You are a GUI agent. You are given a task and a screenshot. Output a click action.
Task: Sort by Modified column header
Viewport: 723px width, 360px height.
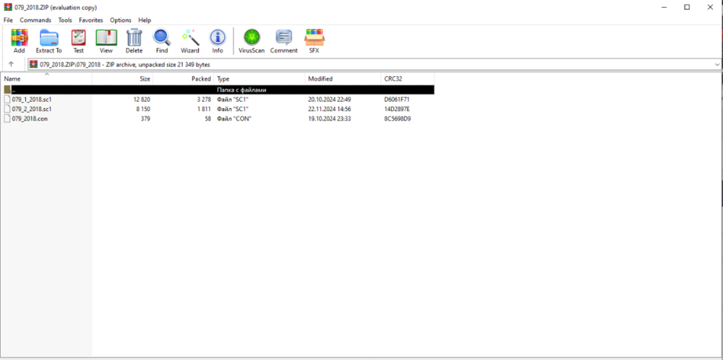(x=320, y=79)
